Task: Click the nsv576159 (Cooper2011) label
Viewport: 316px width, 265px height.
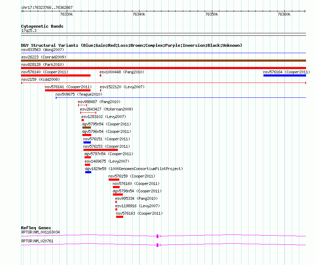Action: click(x=132, y=176)
